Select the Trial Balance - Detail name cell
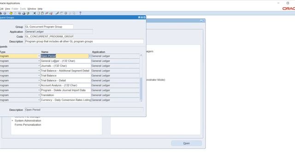The image size is (295, 166). pos(65,81)
